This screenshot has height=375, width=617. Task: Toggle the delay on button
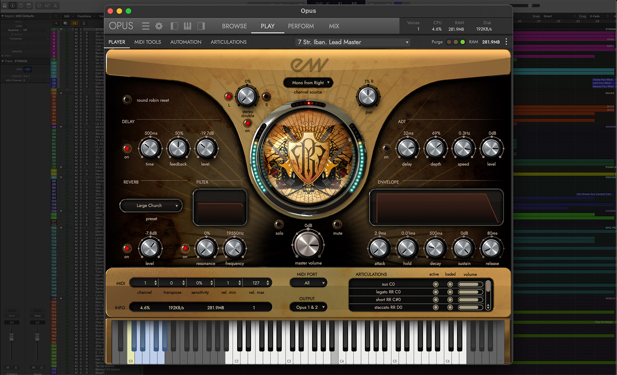pos(127,149)
